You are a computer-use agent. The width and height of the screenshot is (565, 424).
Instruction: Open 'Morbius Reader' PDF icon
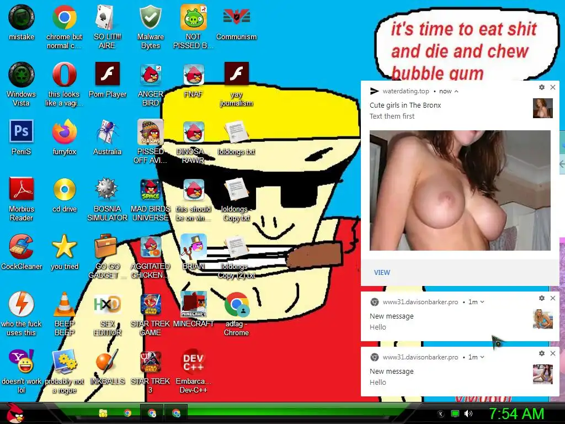tap(22, 199)
